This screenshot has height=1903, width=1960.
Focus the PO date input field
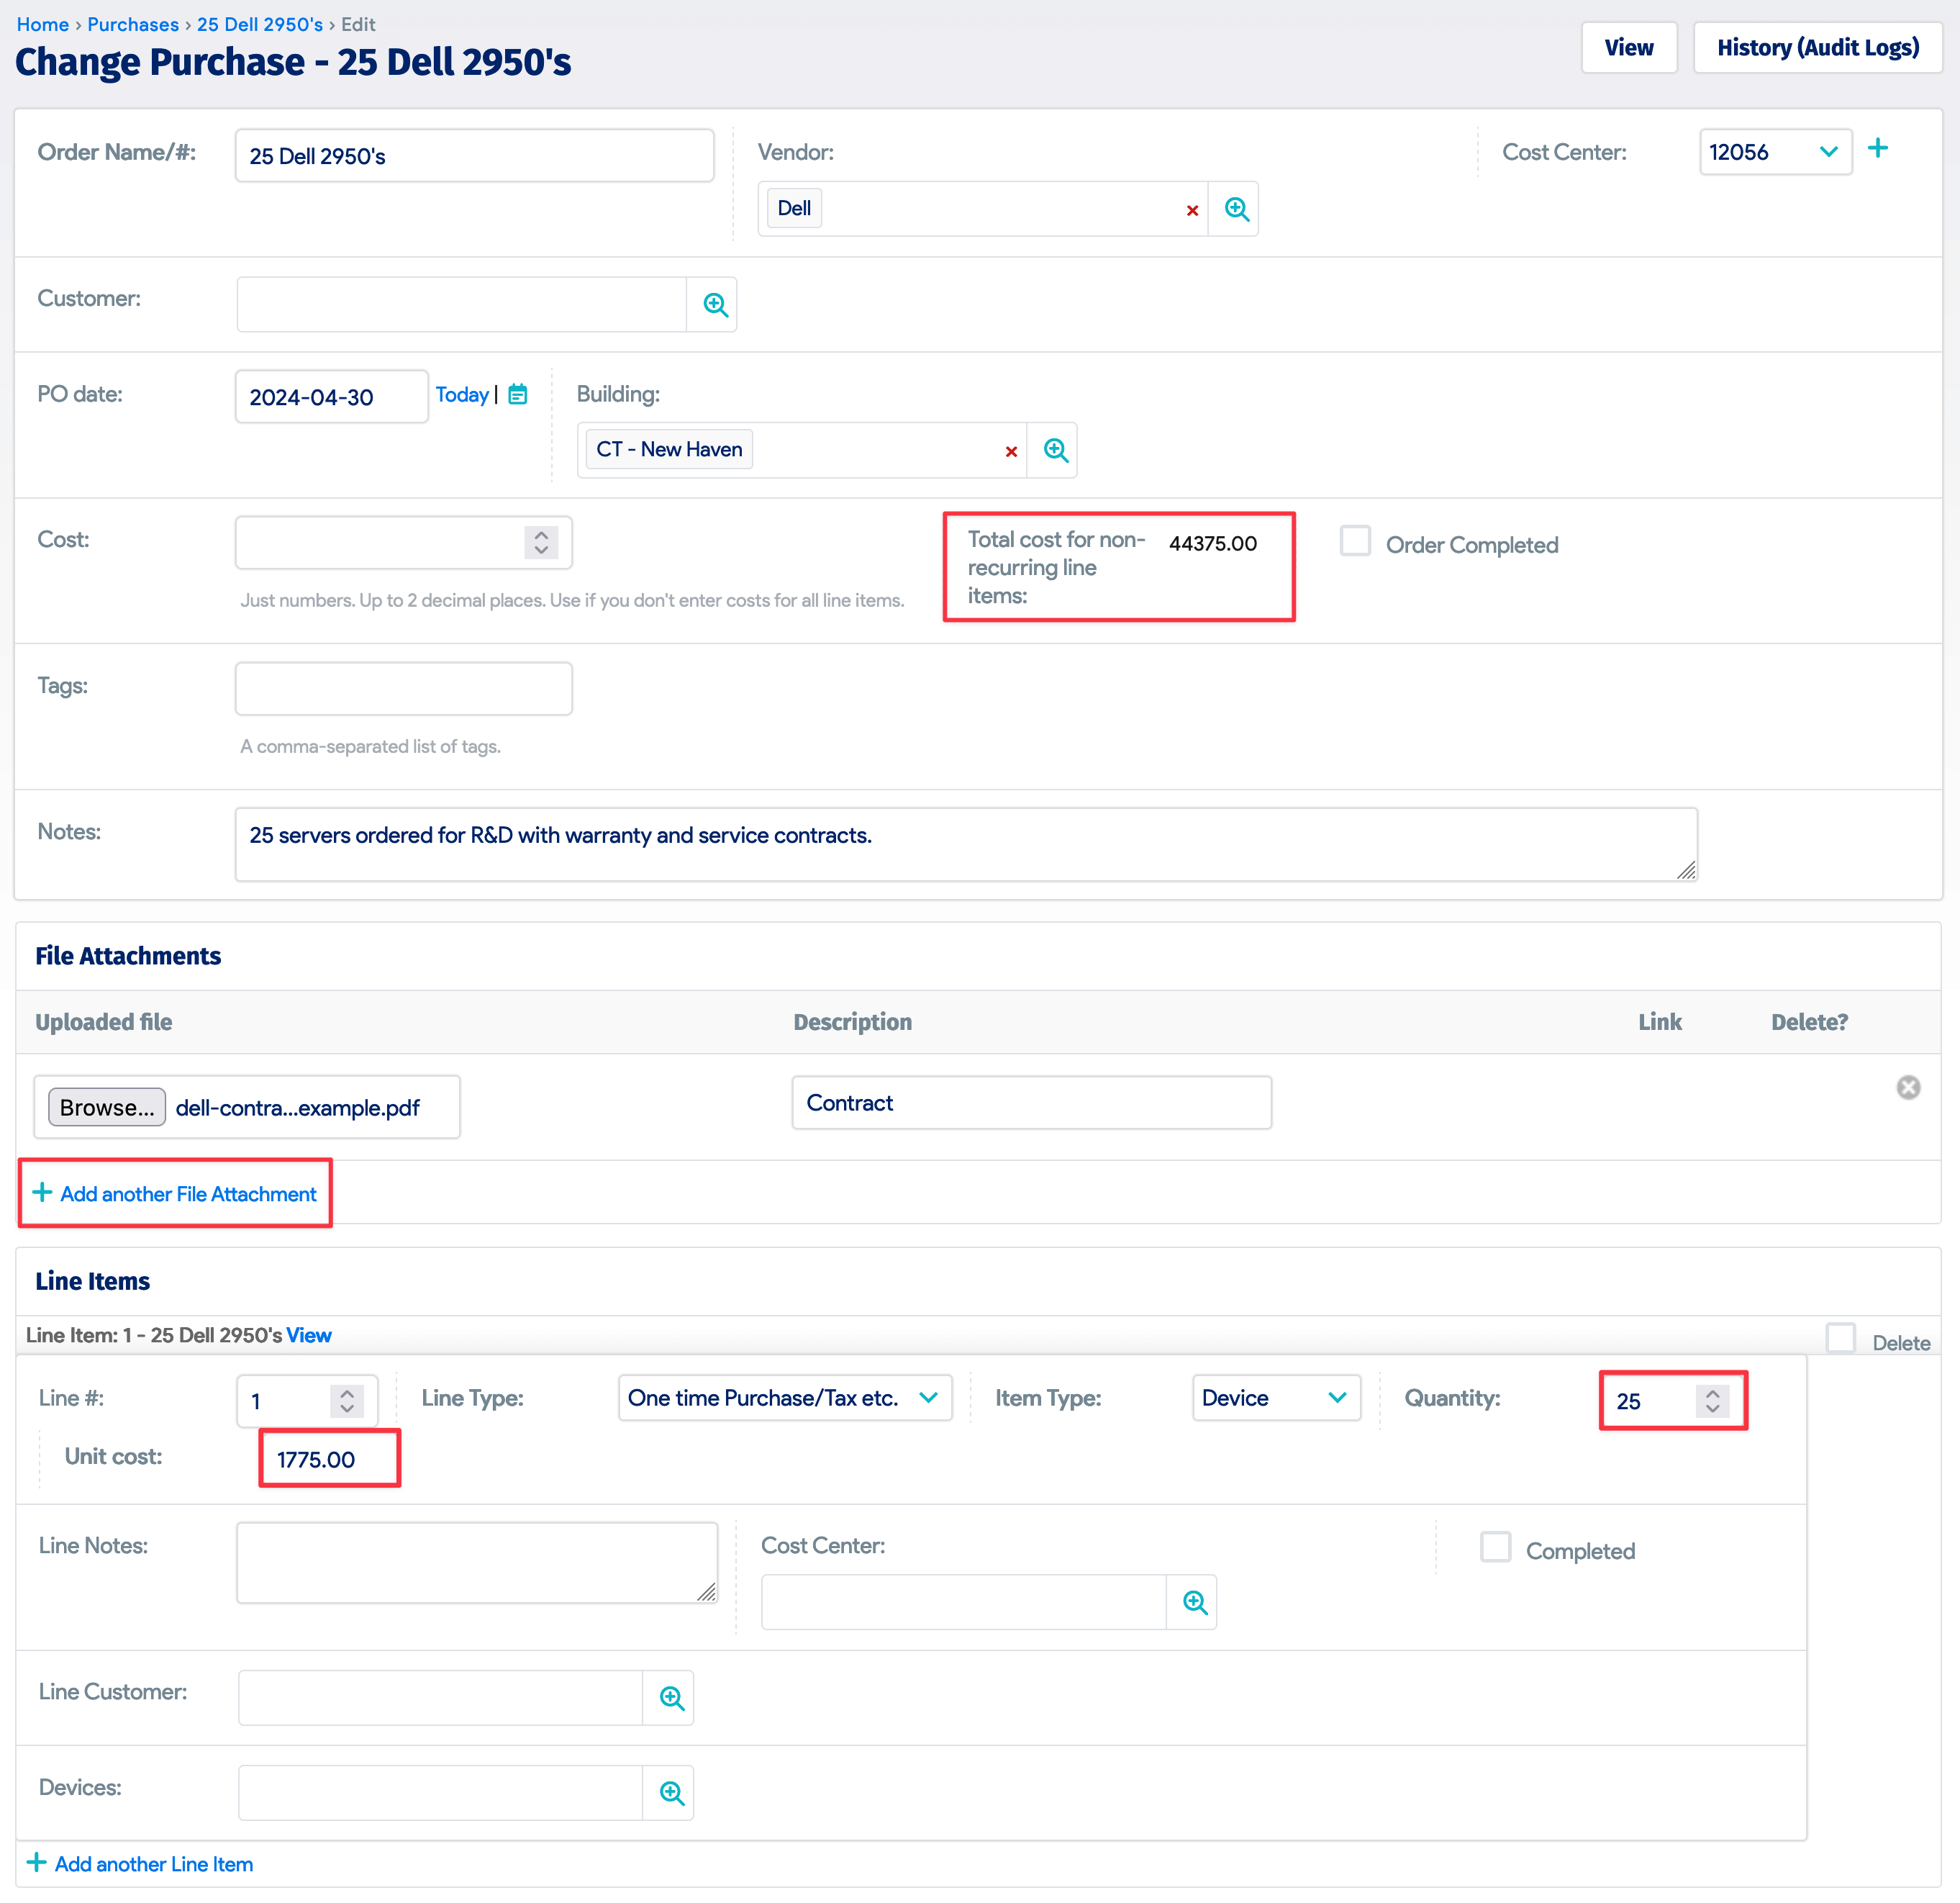[332, 397]
